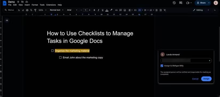Open line and paragraph spacing
Viewport: 220px width, 97px height.
click(135, 10)
